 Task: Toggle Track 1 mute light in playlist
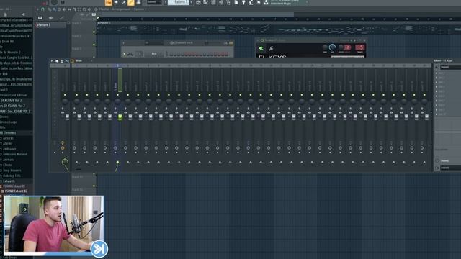coord(94,32)
